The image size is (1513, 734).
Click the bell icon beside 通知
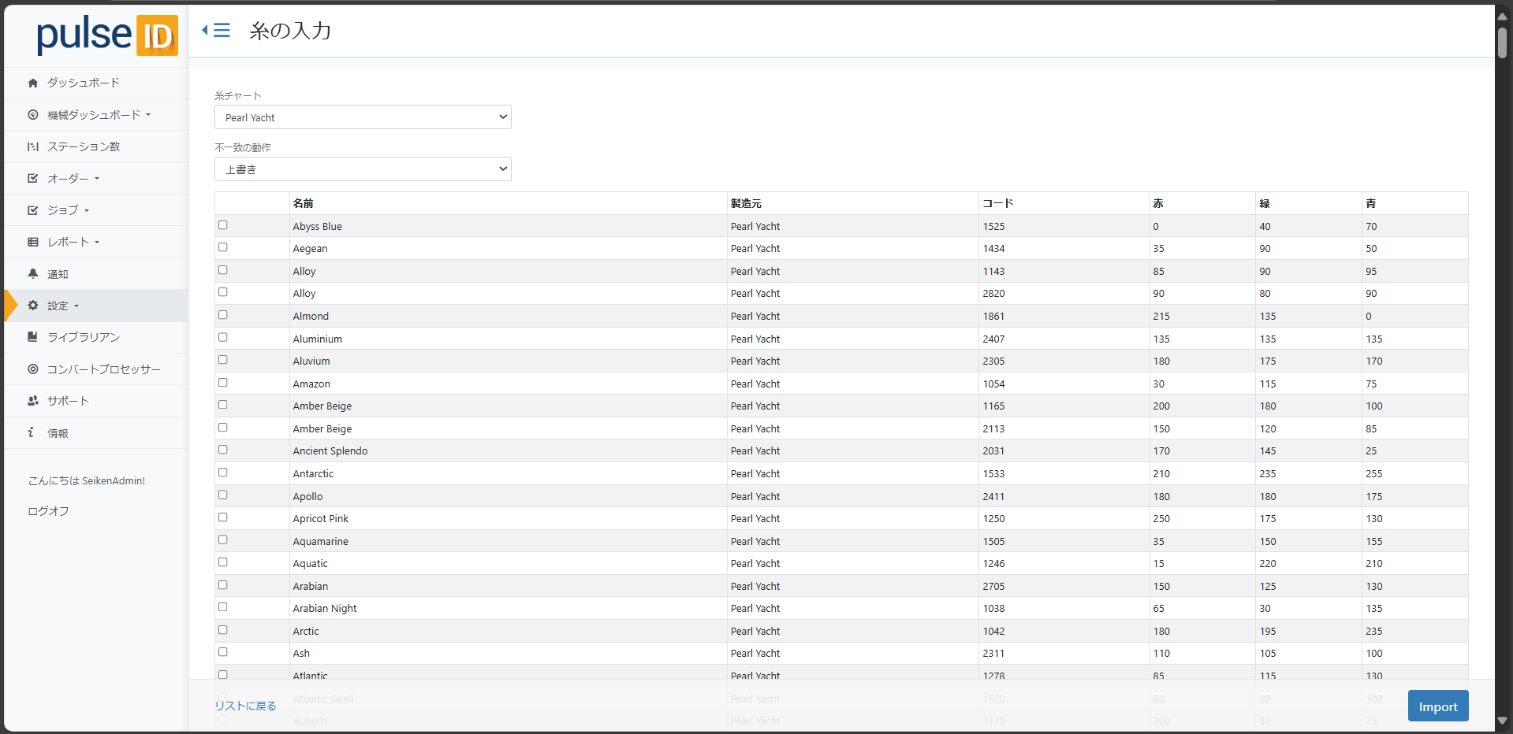pyautogui.click(x=32, y=273)
